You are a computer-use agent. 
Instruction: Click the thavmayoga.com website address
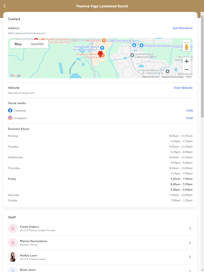pos(21,93)
